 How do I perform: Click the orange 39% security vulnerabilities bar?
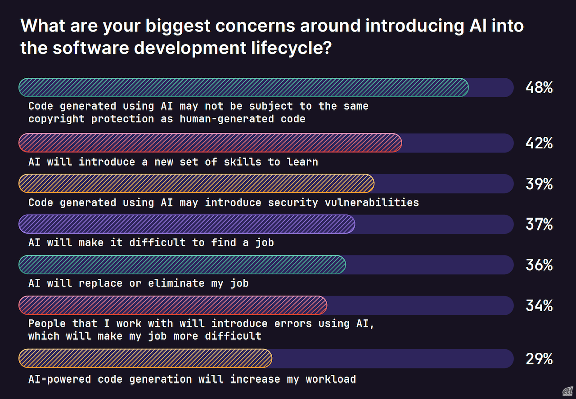196,184
